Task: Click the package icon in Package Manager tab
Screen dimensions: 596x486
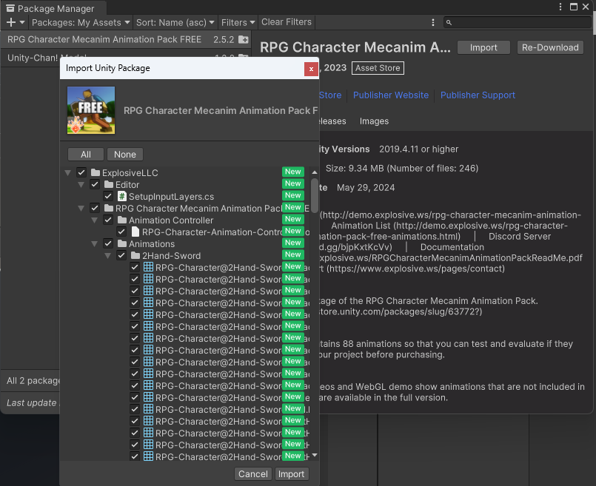Action: click(10, 8)
